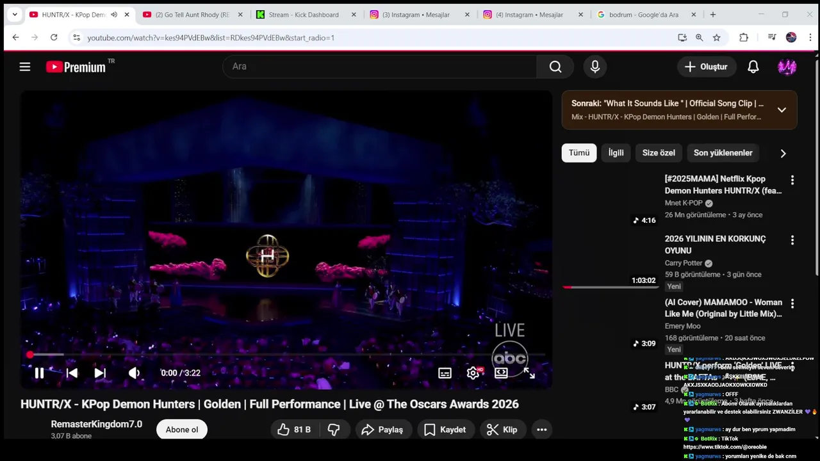Reload the page
Screen dimensions: 820x461
54,38
